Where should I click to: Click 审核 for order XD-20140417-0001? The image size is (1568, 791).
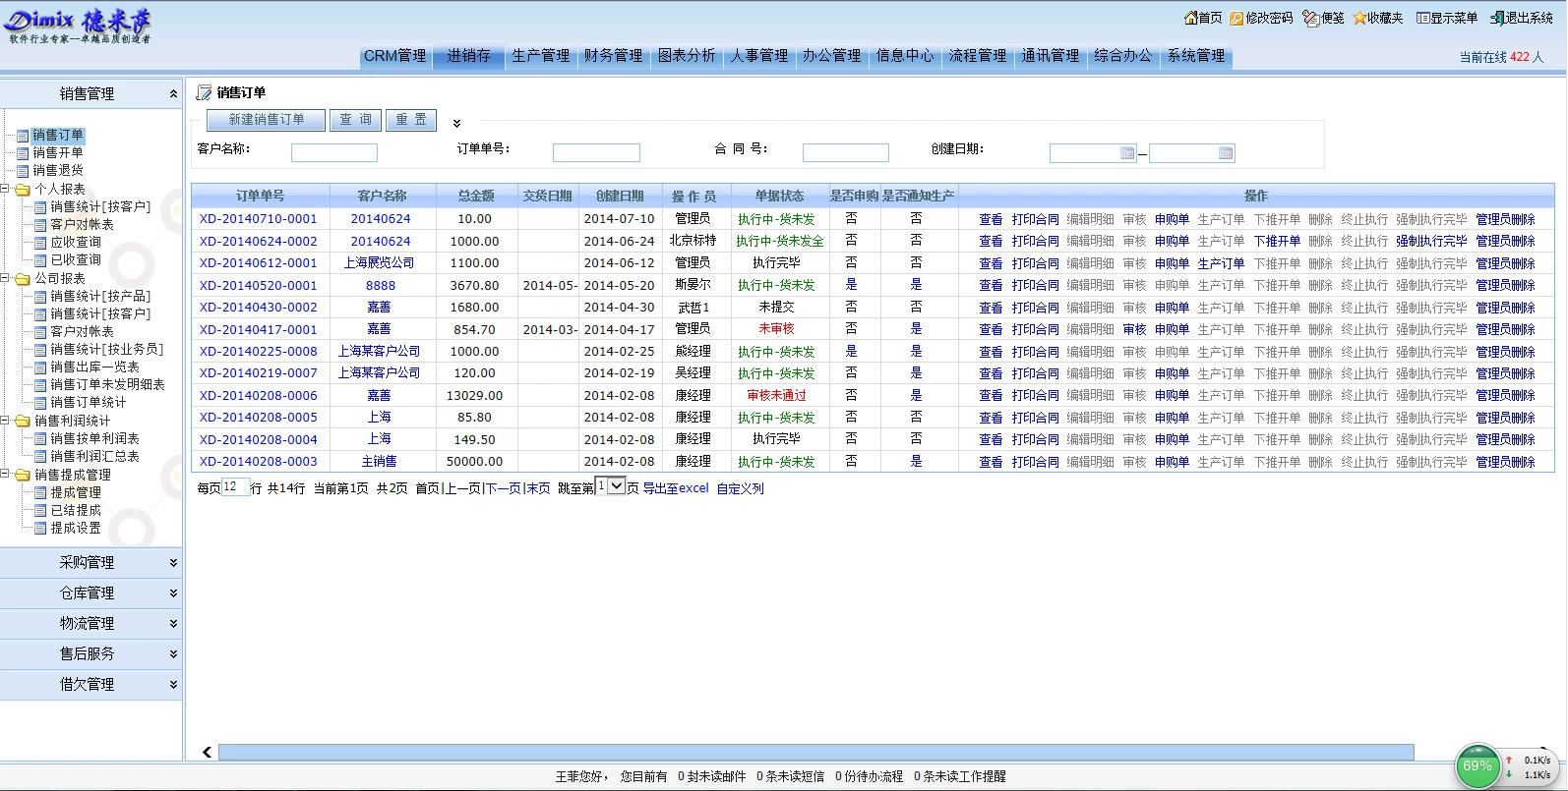pos(1134,329)
